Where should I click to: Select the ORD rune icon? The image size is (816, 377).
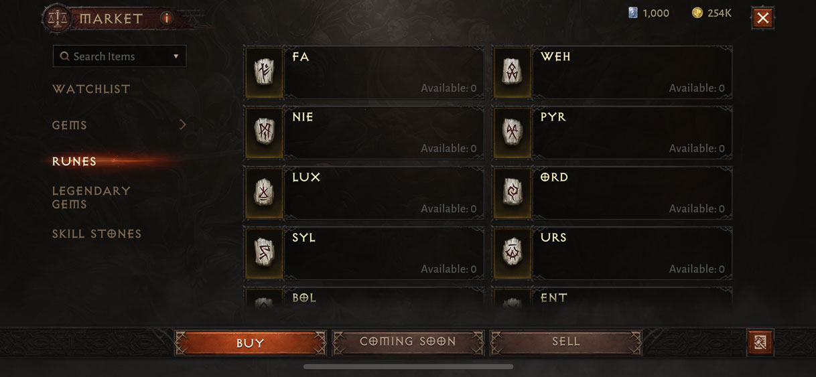tap(512, 193)
